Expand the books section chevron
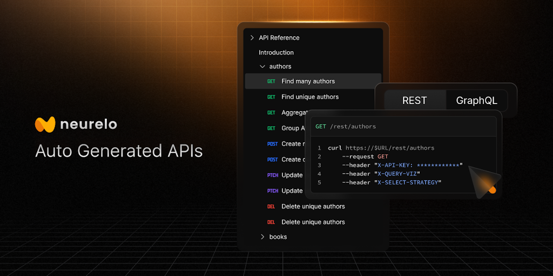The image size is (553, 276). (262, 237)
